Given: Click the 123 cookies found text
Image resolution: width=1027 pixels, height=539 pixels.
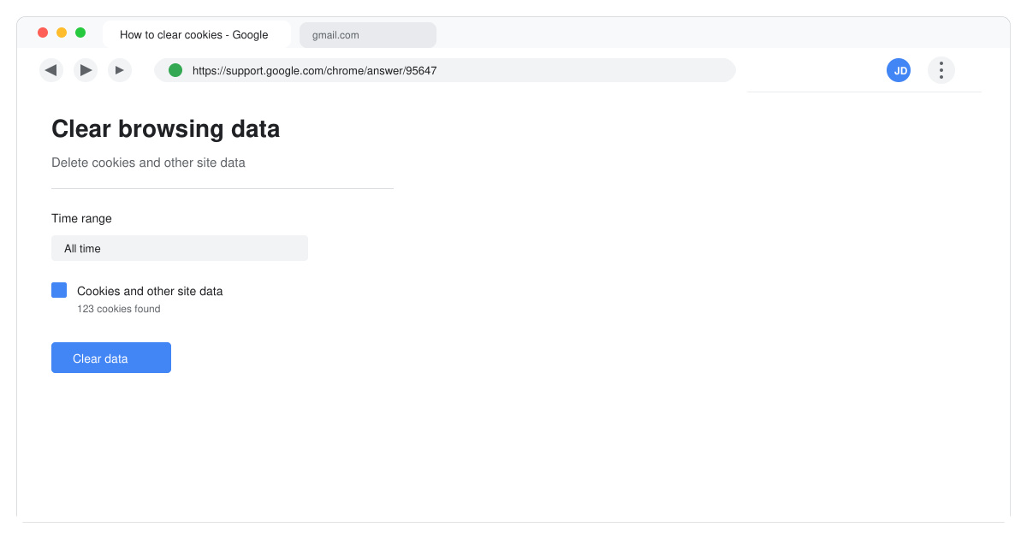Looking at the screenshot, I should click(x=119, y=309).
